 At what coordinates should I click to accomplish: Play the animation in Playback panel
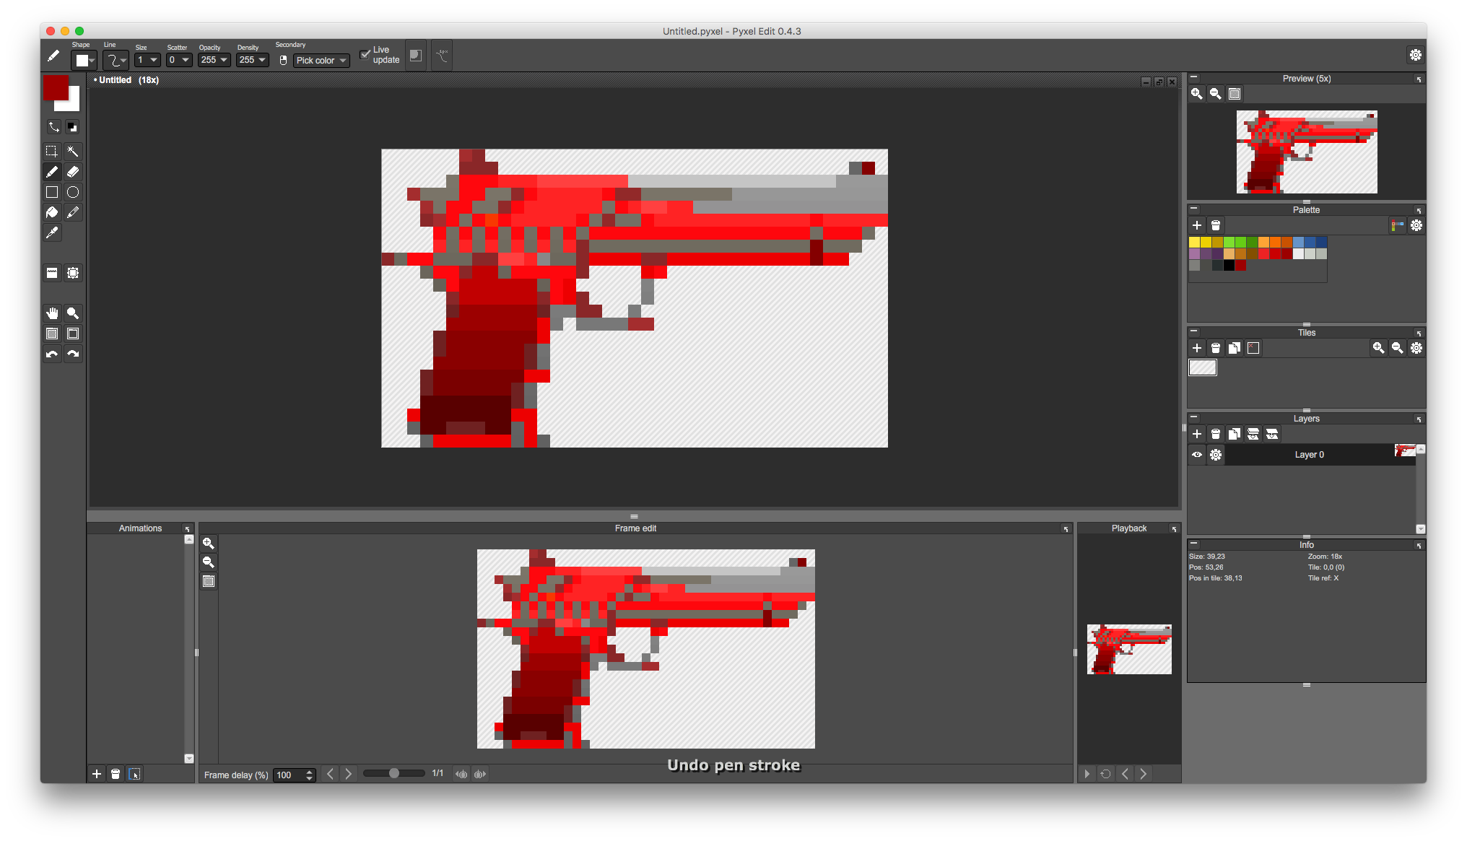point(1087,774)
